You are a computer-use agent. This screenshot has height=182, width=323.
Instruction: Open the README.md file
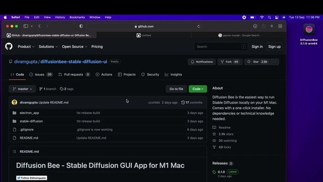(29, 138)
